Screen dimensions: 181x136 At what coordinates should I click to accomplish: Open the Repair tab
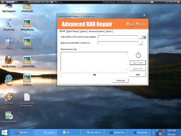[x=62, y=31]
